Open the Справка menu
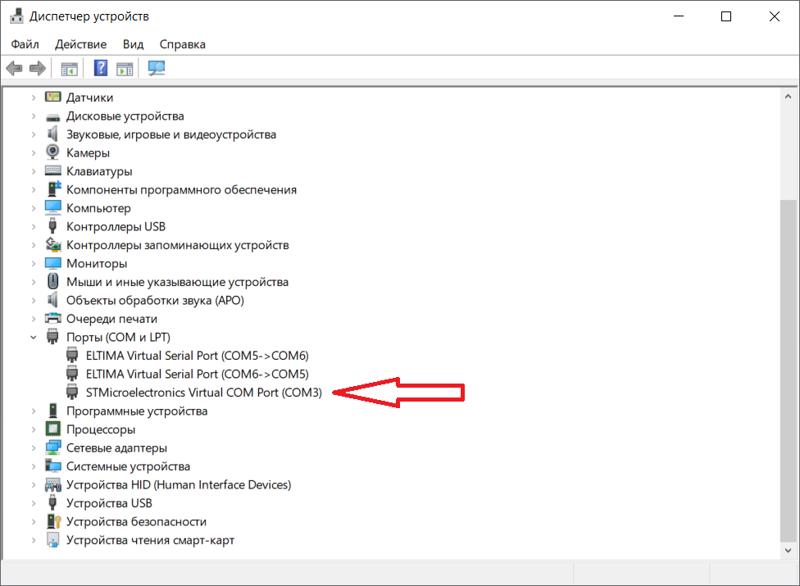The width and height of the screenshot is (800, 586). [x=182, y=44]
